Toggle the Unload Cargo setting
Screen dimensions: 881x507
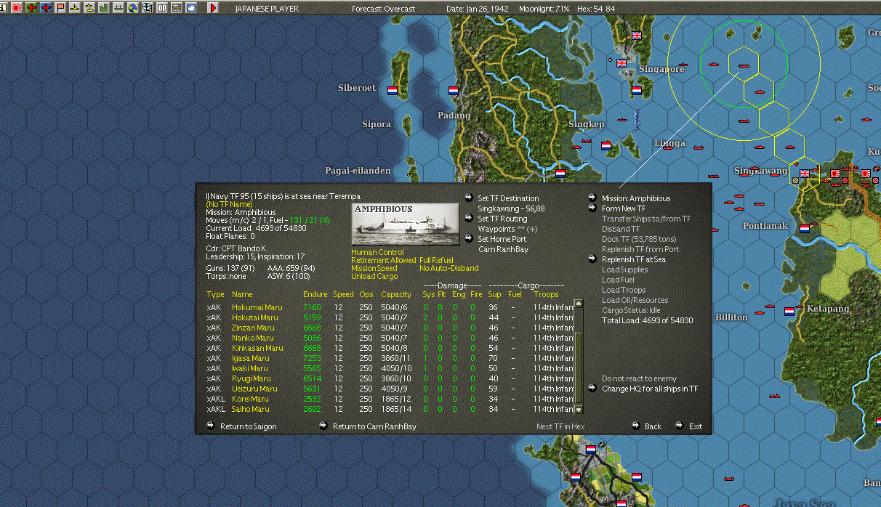tap(373, 277)
